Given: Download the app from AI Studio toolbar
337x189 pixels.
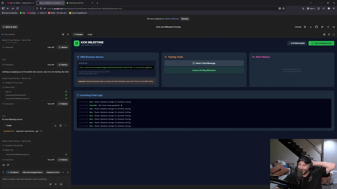Looking at the screenshot, I should point(311,27).
